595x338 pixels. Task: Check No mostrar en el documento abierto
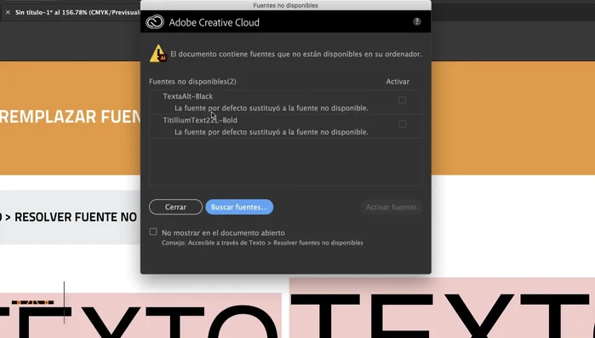[153, 232]
